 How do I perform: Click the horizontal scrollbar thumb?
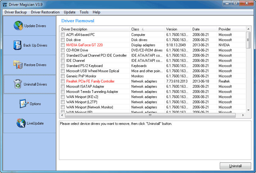pyautogui.click(x=150, y=116)
